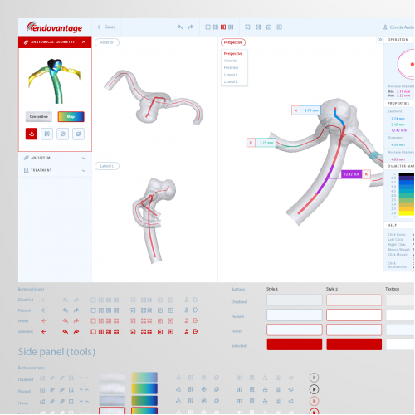Click Paused-row play circle in style guide
Screen dimensions: 415x415
click(x=314, y=389)
